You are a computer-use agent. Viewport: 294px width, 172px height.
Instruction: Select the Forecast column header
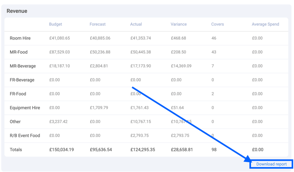(x=97, y=24)
